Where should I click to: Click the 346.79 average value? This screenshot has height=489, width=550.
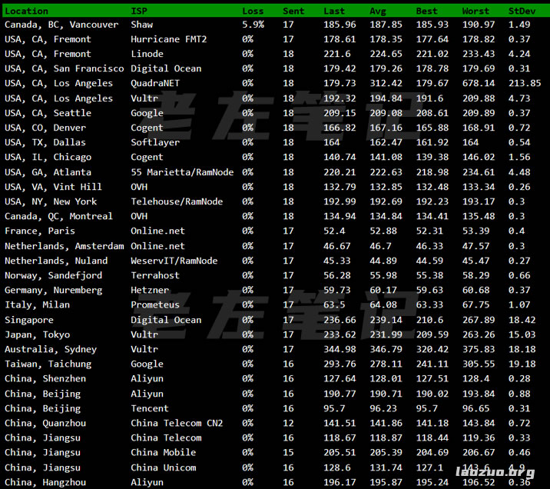click(386, 350)
